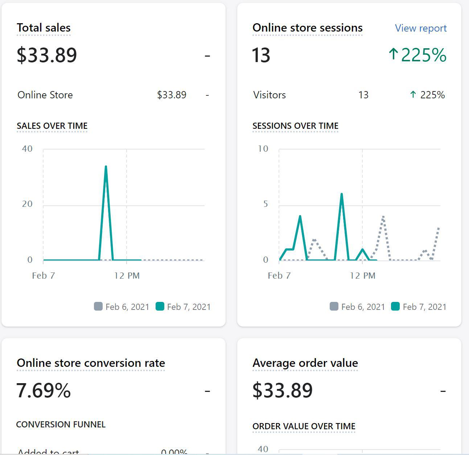Click the small up arrow next to Visitors percentage

click(x=413, y=95)
